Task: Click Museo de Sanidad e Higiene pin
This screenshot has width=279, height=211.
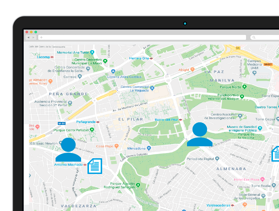Action: click(x=260, y=128)
